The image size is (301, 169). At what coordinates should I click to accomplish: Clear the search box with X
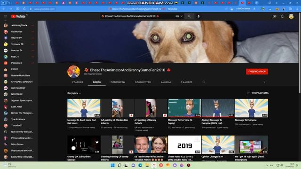pos(182,16)
